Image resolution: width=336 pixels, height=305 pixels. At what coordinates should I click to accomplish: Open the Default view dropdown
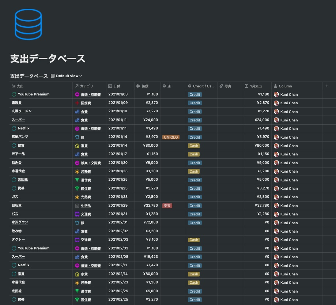[67, 76]
